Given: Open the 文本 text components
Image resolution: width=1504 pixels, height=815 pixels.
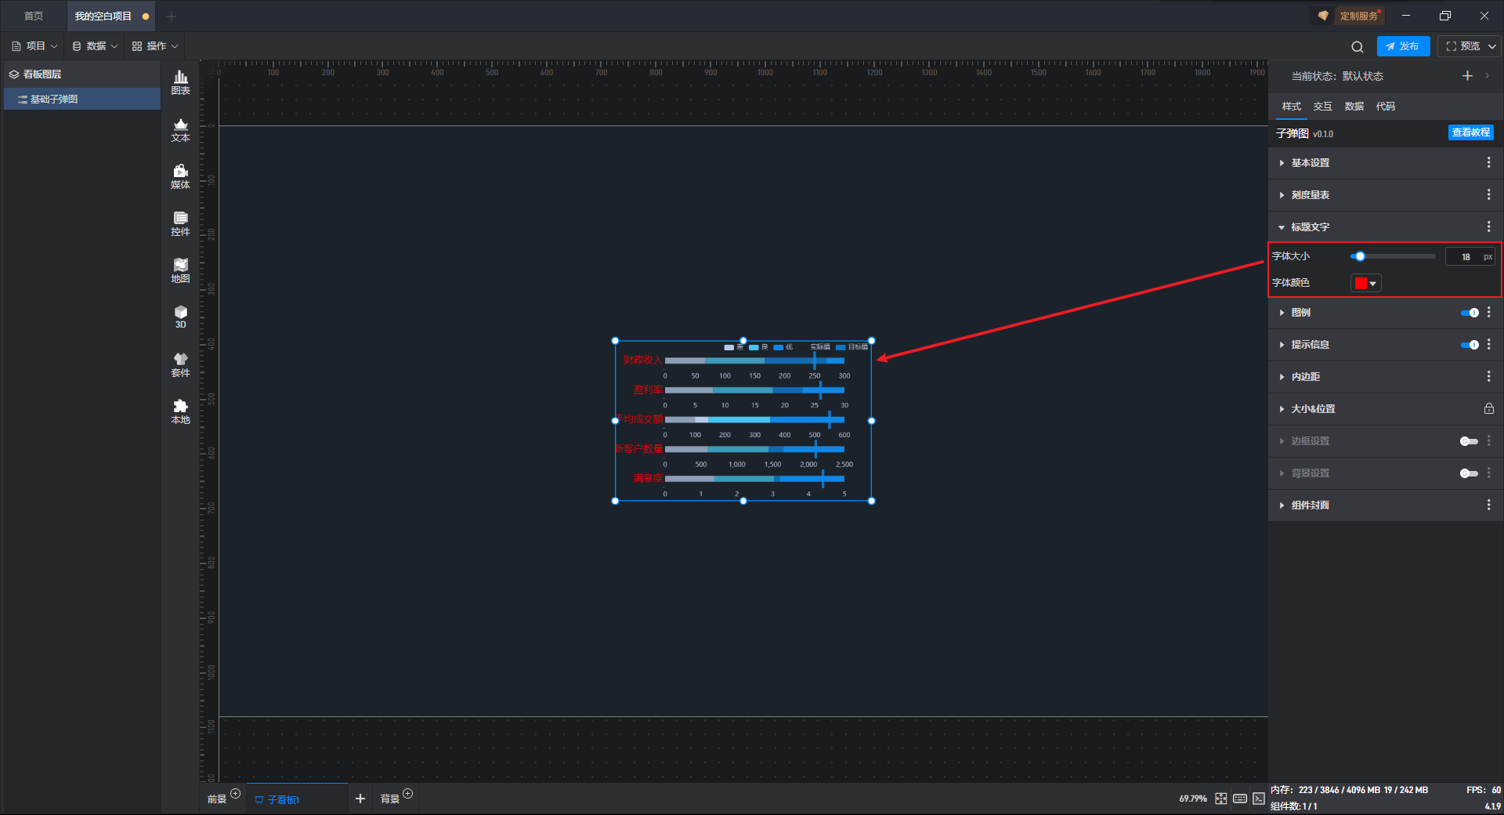Looking at the screenshot, I should [x=180, y=130].
